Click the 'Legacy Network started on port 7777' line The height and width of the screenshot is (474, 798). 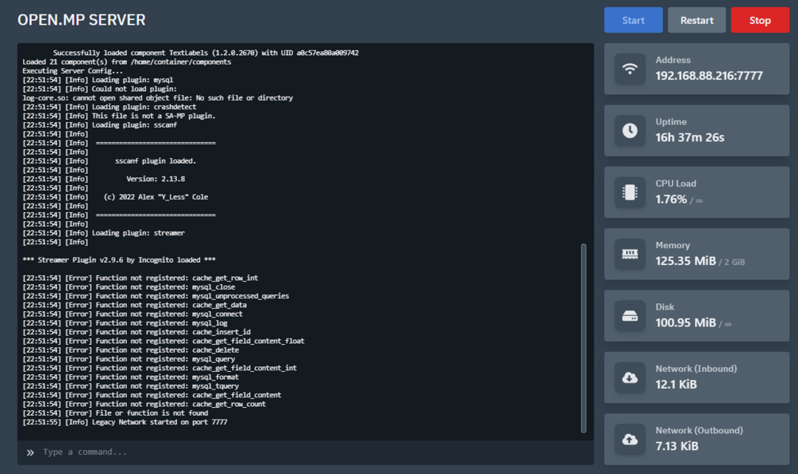click(x=124, y=422)
